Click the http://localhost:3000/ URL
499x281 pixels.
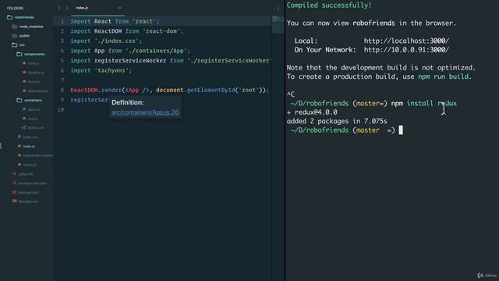pyautogui.click(x=406, y=41)
